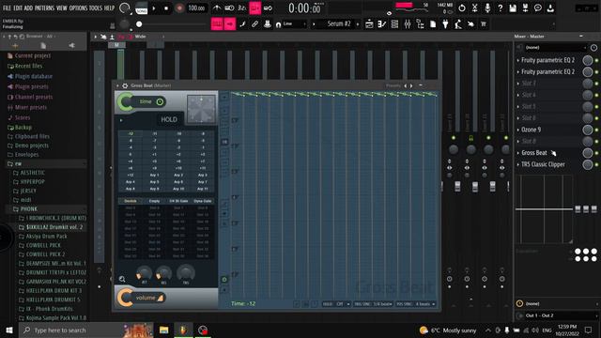Expand TRS Classic Clipper slot arrow menu
Viewport: 601px width, 338px height.
pyautogui.click(x=517, y=165)
